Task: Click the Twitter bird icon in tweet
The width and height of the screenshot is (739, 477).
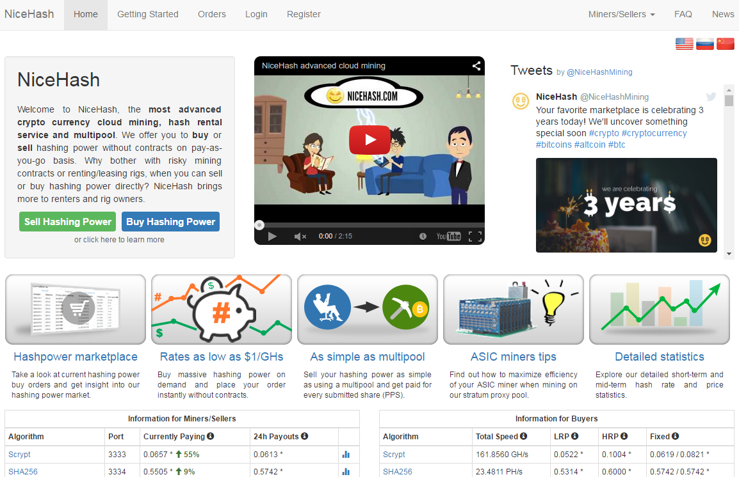Action: (711, 97)
